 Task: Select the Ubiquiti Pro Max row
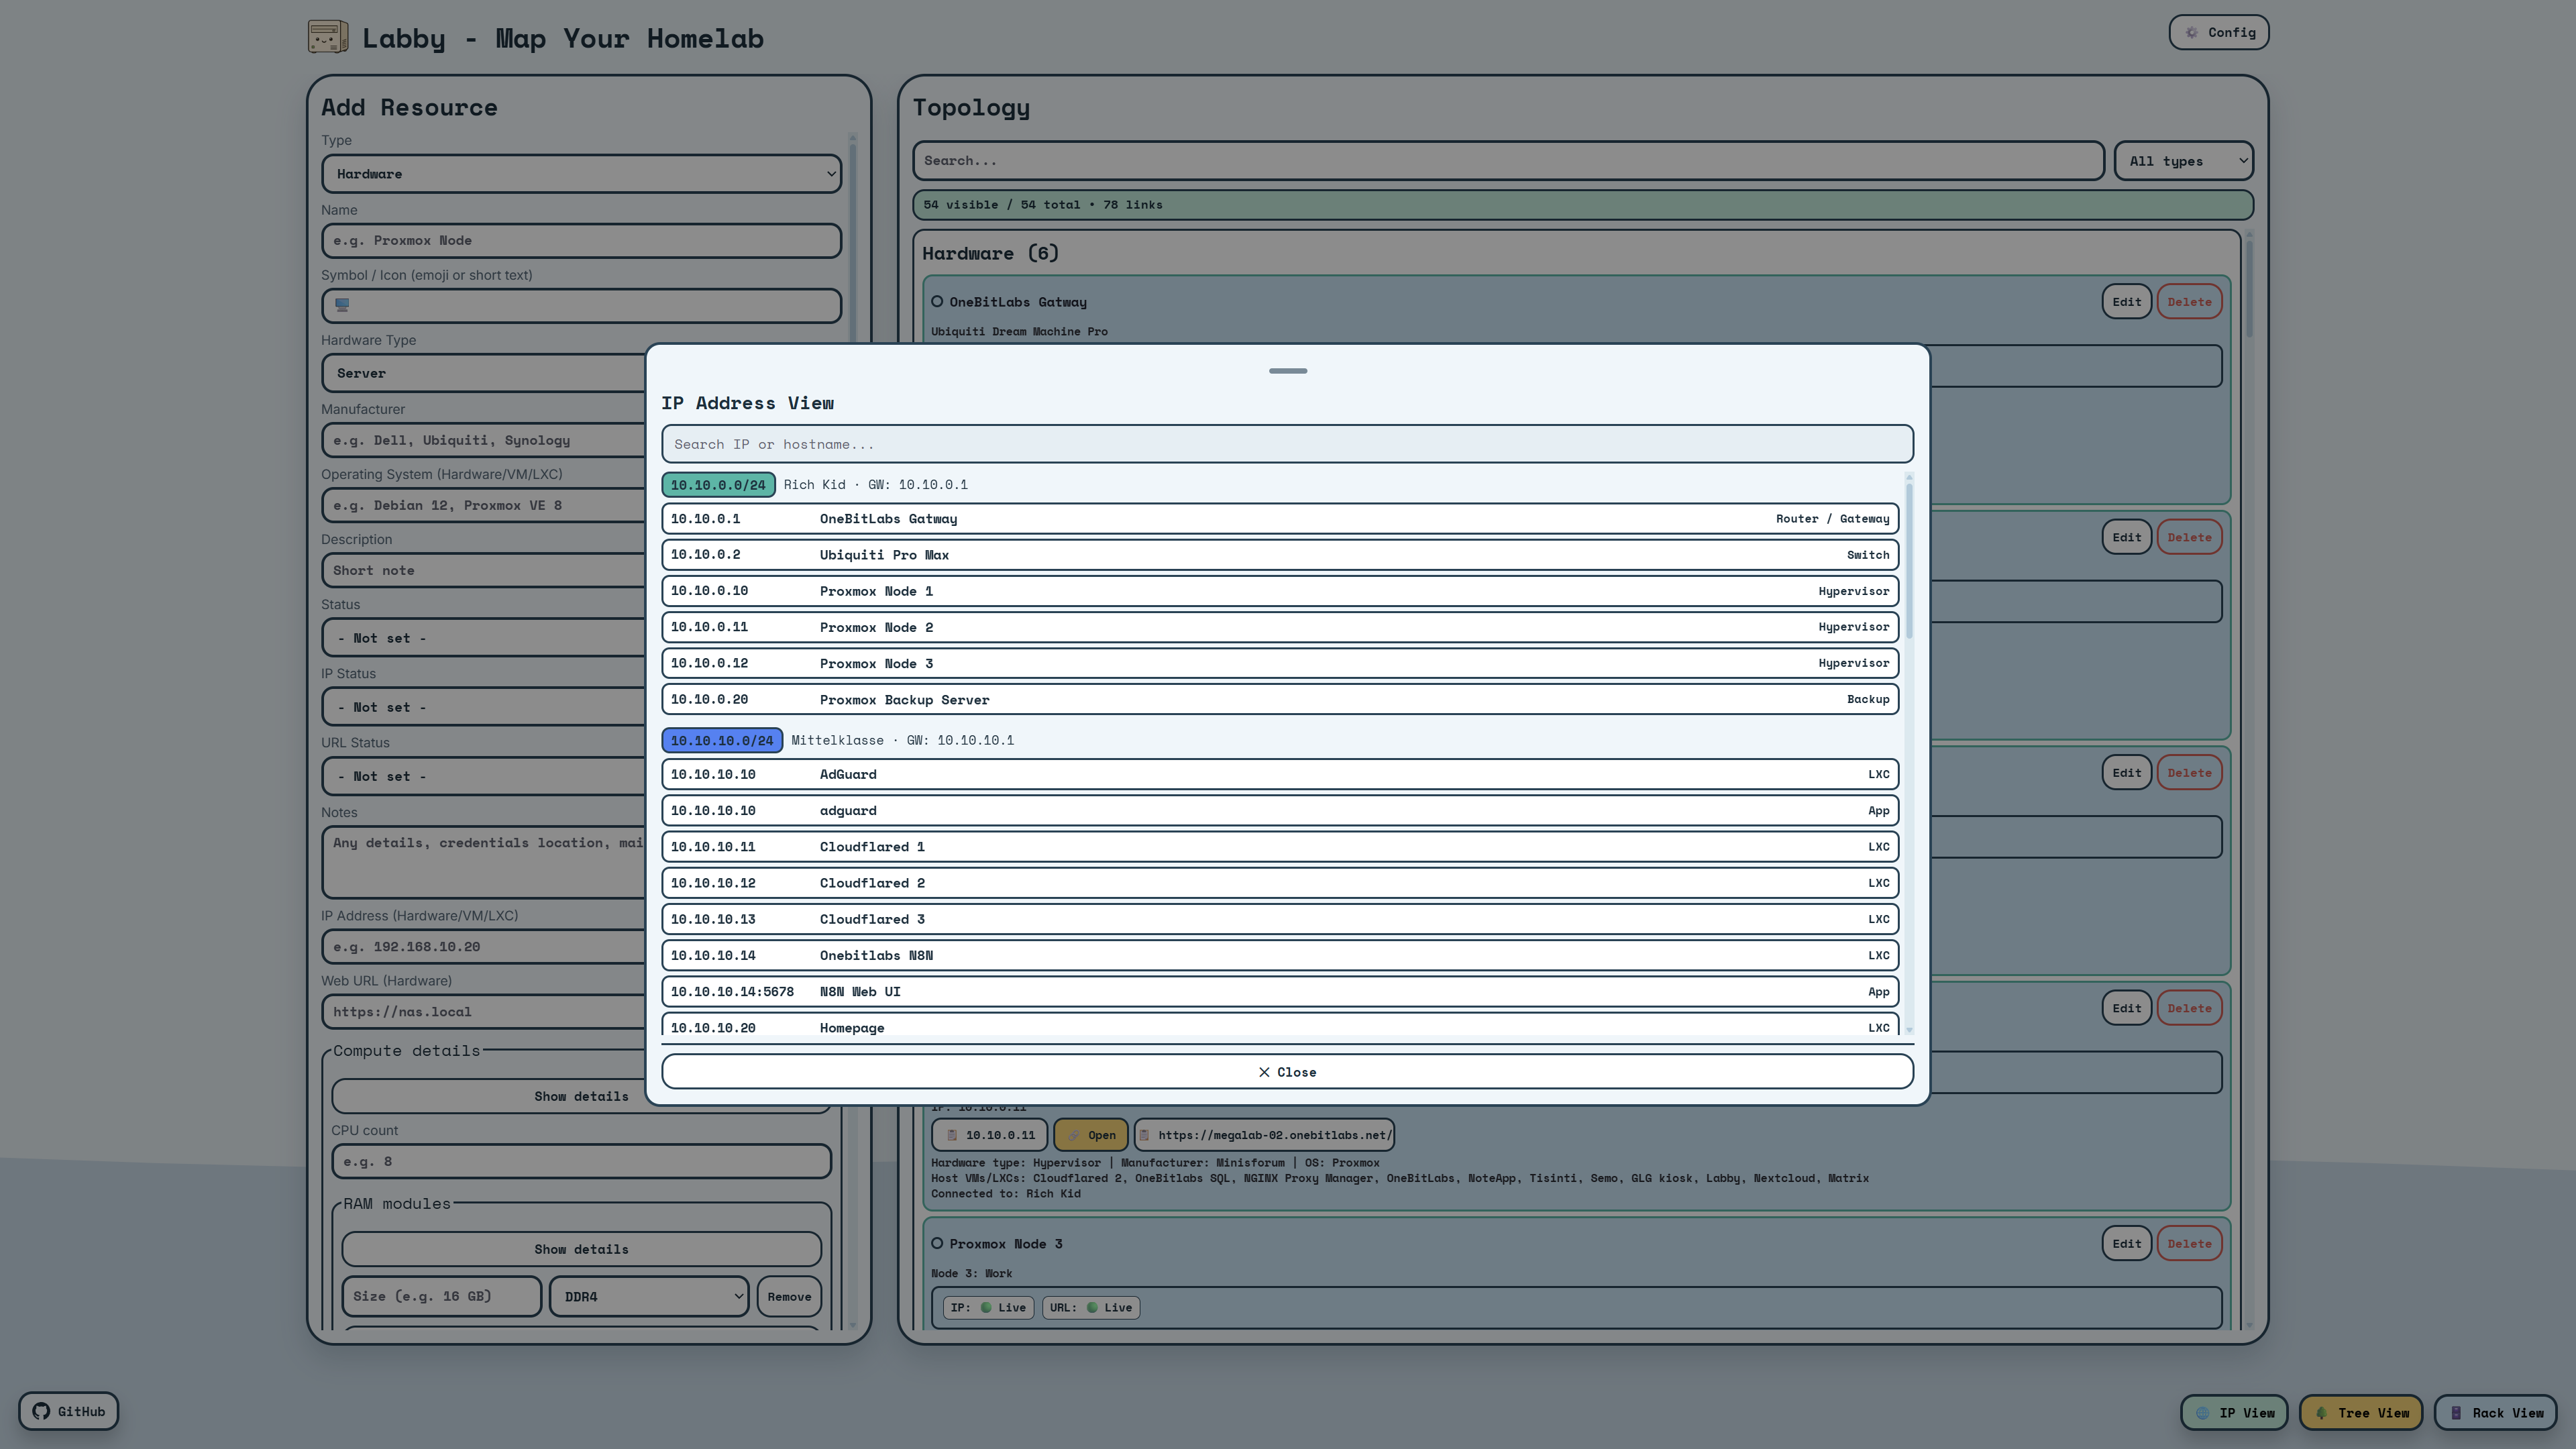tap(1280, 555)
